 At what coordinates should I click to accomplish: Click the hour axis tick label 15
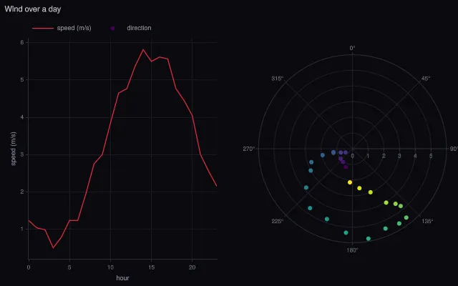(x=151, y=267)
